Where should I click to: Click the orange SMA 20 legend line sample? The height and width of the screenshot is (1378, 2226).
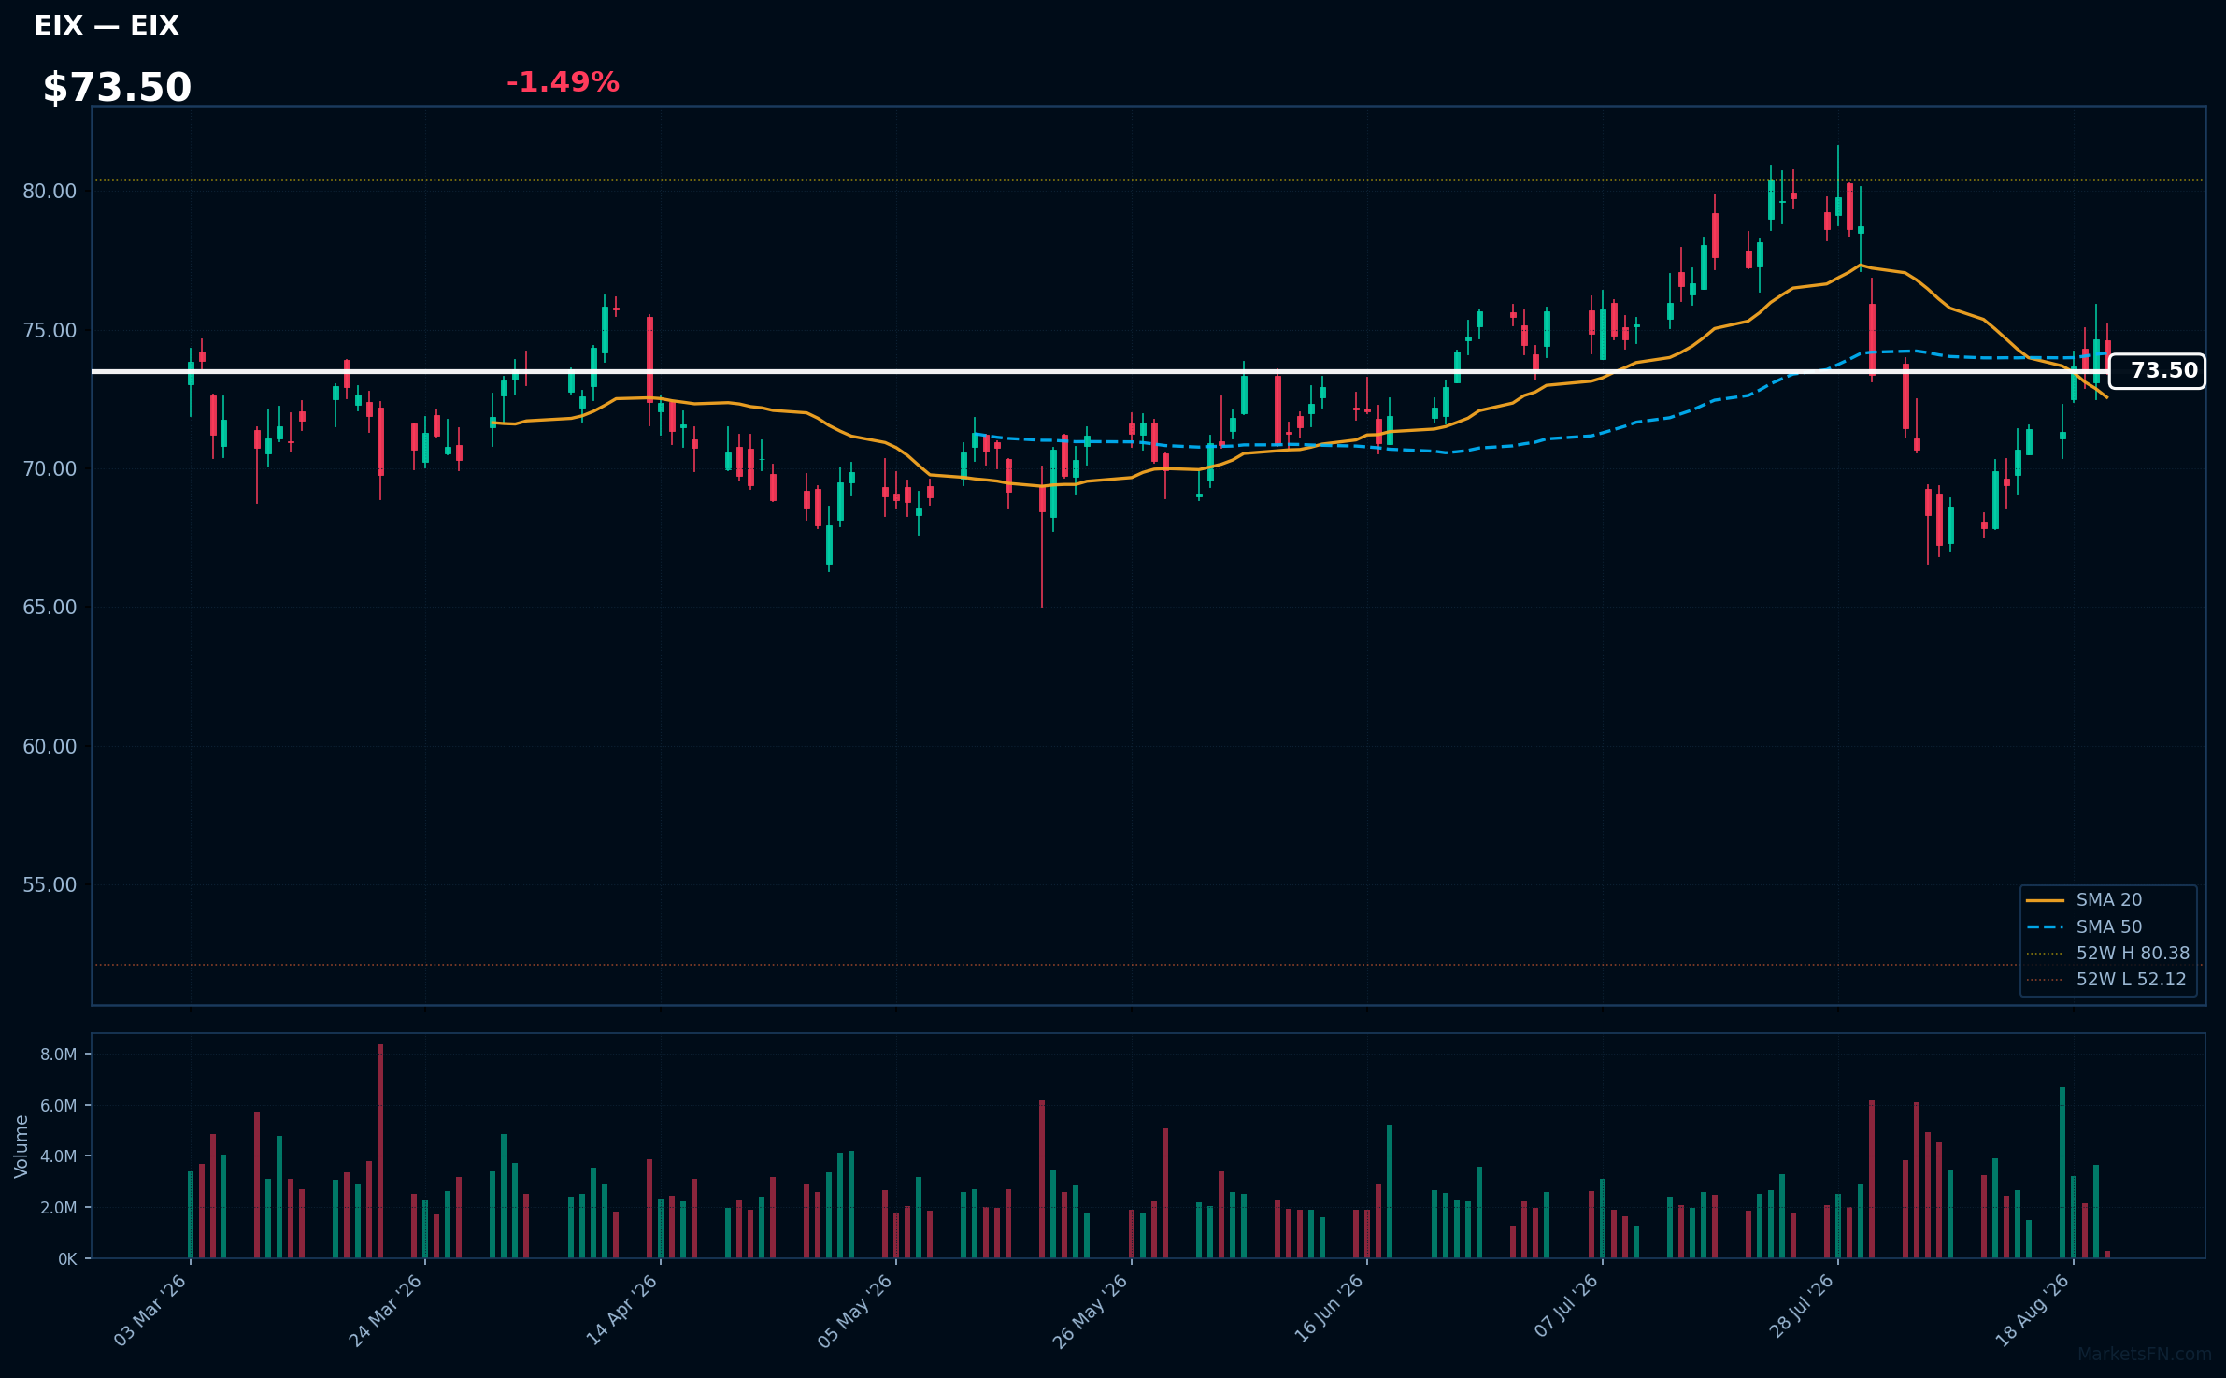tap(2045, 901)
